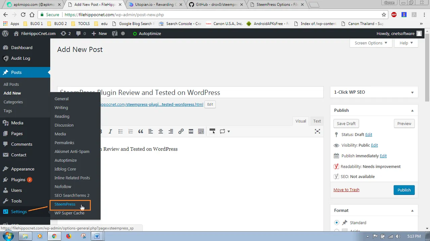Apply blockquote formatting
This screenshot has width=430, height=241.
tap(140, 132)
